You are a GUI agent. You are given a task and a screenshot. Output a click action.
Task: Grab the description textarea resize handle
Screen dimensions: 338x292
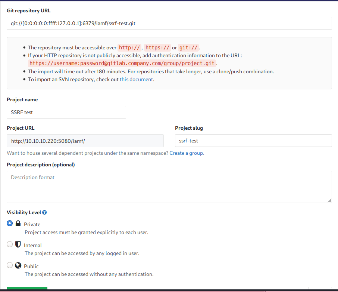329,200
